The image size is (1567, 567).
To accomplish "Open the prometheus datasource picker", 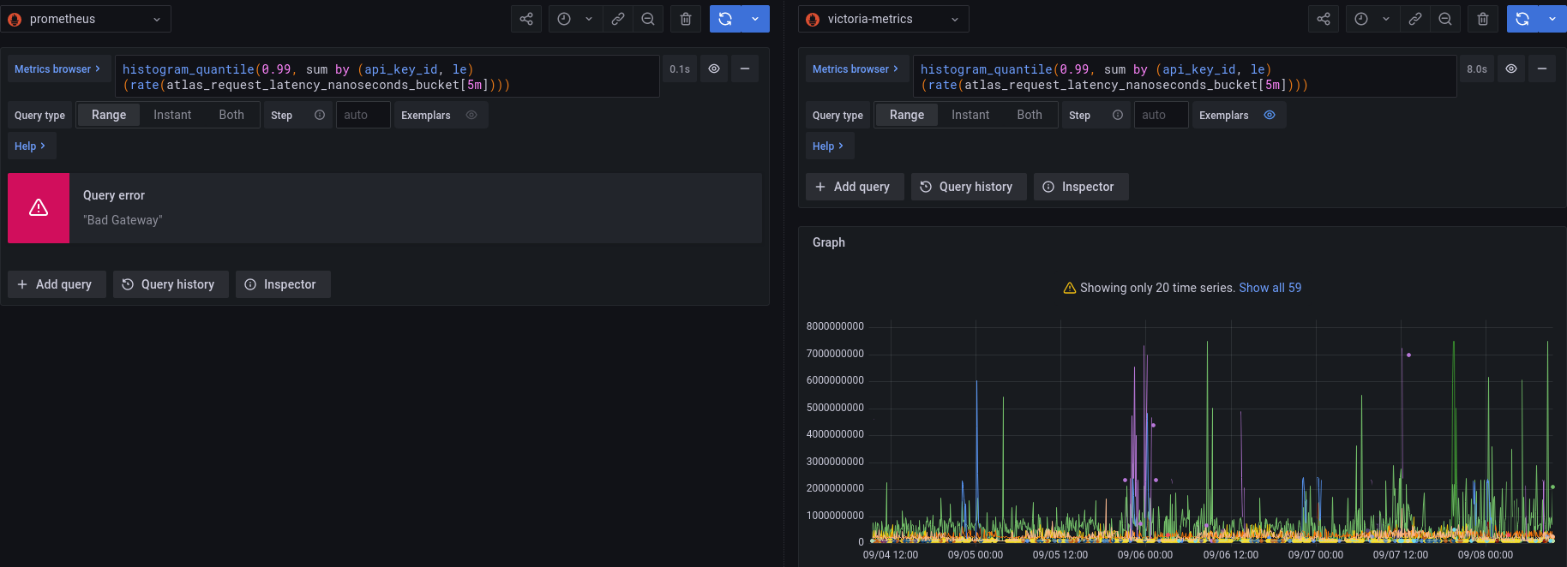I will click(x=86, y=19).
